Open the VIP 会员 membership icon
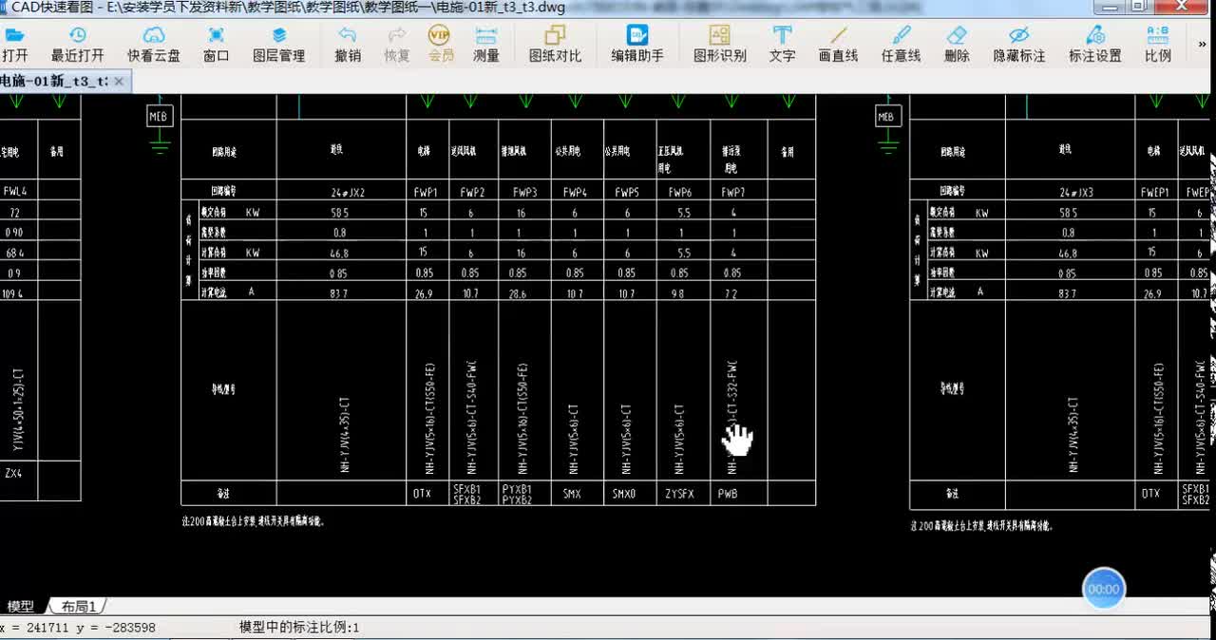 [440, 45]
